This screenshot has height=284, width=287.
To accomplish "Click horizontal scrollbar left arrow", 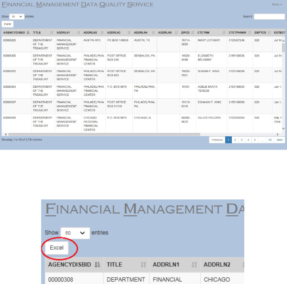I will click(x=6, y=135).
